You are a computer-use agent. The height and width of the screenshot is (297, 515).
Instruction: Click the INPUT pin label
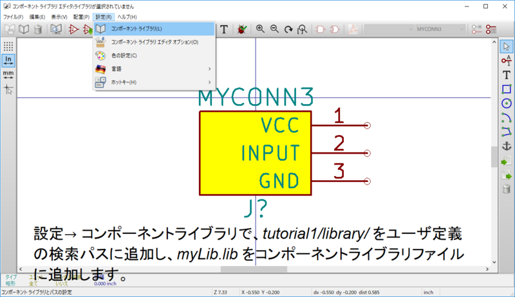270,153
